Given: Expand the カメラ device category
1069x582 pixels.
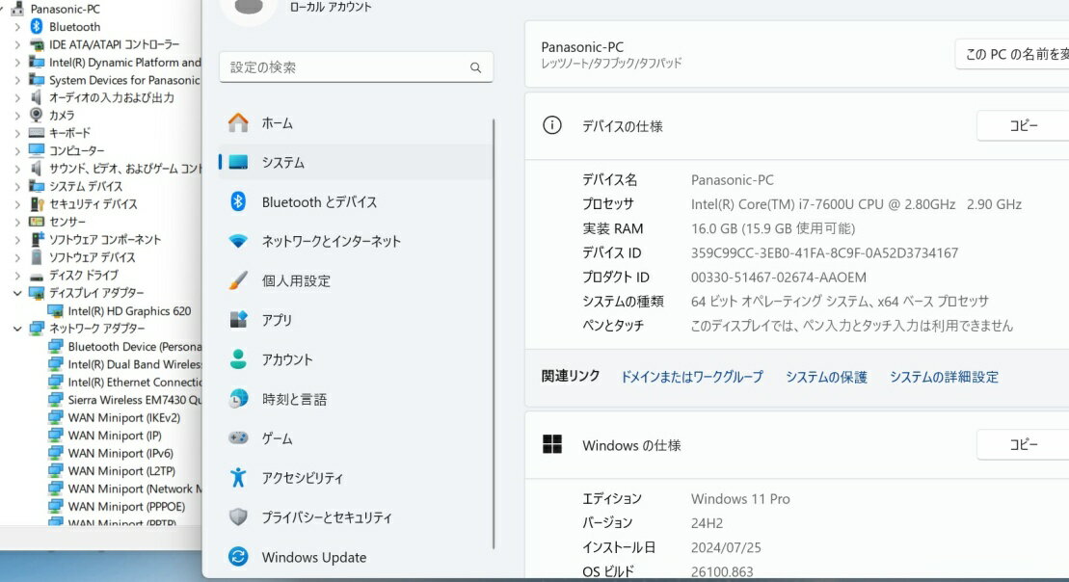Looking at the screenshot, I should click(17, 116).
